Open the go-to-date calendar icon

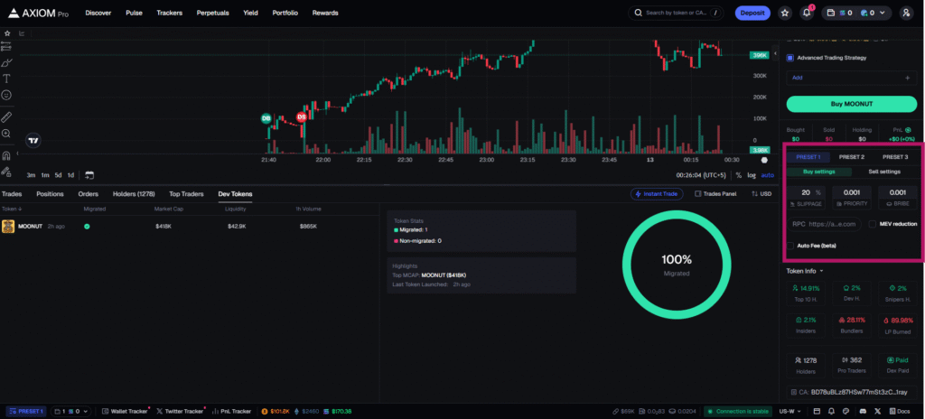[x=89, y=174]
